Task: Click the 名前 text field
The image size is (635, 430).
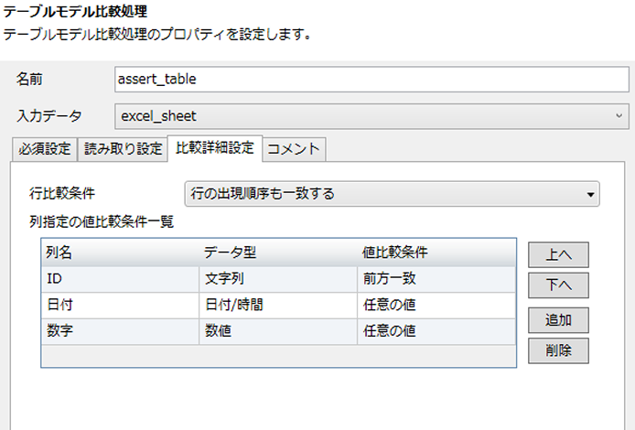Action: pos(371,80)
